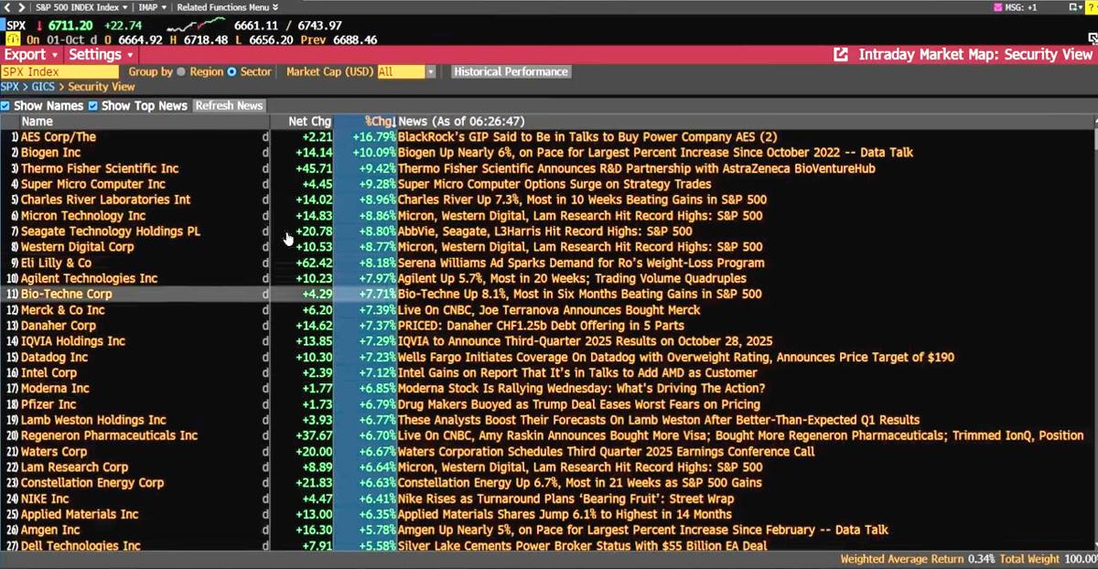The width and height of the screenshot is (1098, 569).
Task: Expand the Export dropdown menu
Action: click(x=30, y=55)
